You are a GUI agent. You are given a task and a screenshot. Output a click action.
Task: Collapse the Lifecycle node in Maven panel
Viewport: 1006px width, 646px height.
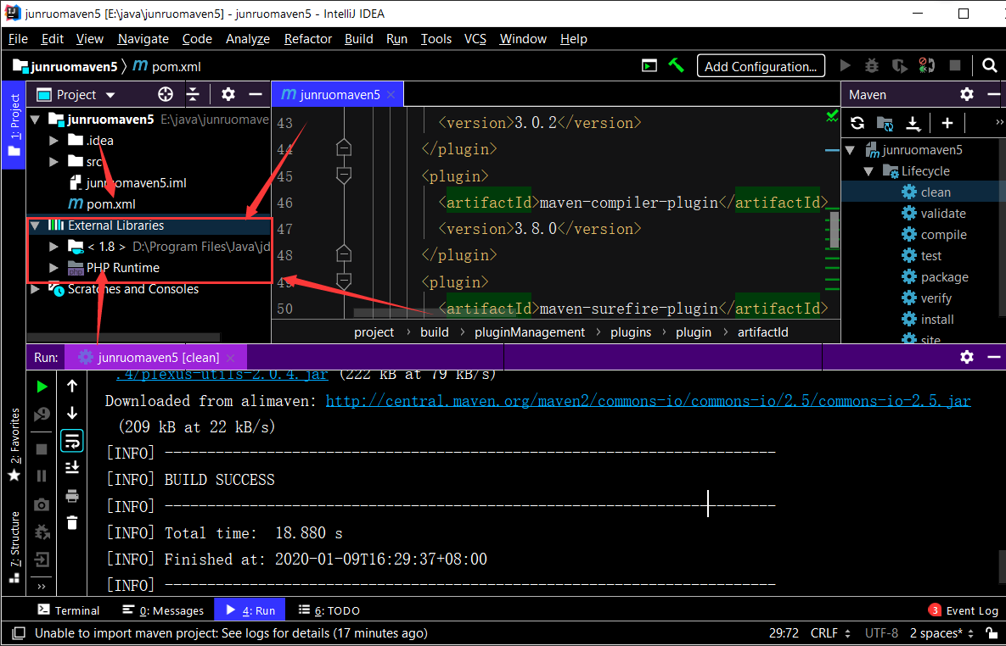click(868, 171)
